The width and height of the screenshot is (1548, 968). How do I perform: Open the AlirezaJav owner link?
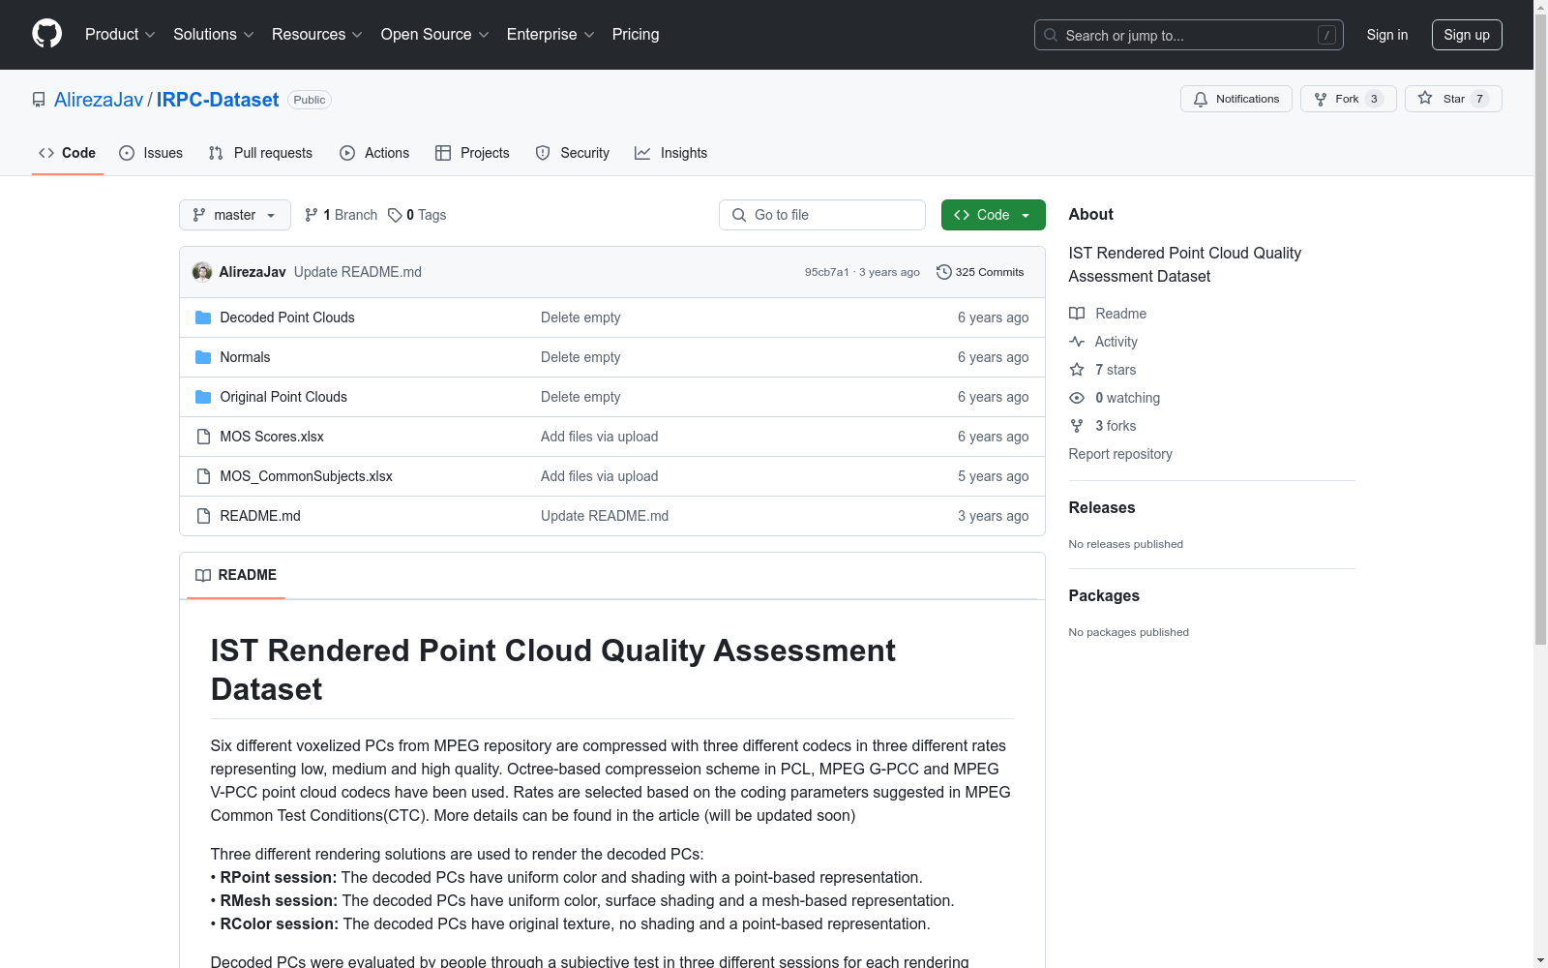(x=99, y=100)
